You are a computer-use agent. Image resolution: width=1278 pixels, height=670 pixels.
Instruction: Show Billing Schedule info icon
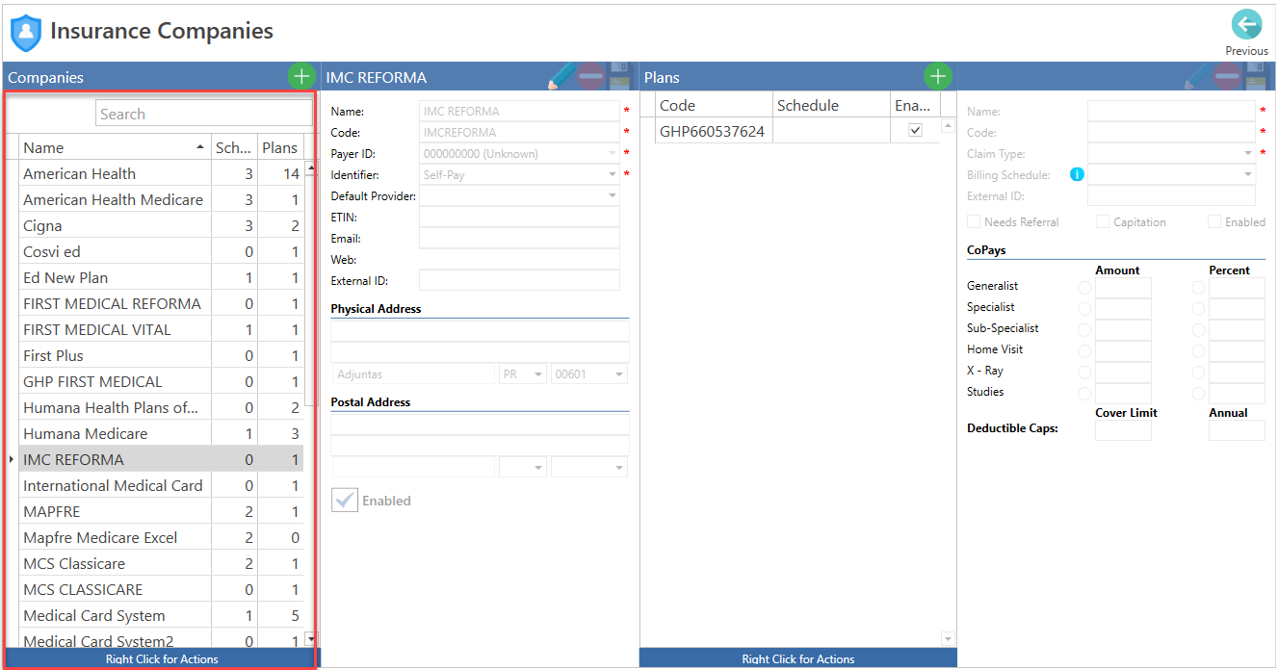[x=1077, y=174]
